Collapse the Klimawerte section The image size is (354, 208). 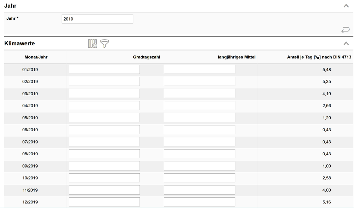347,44
